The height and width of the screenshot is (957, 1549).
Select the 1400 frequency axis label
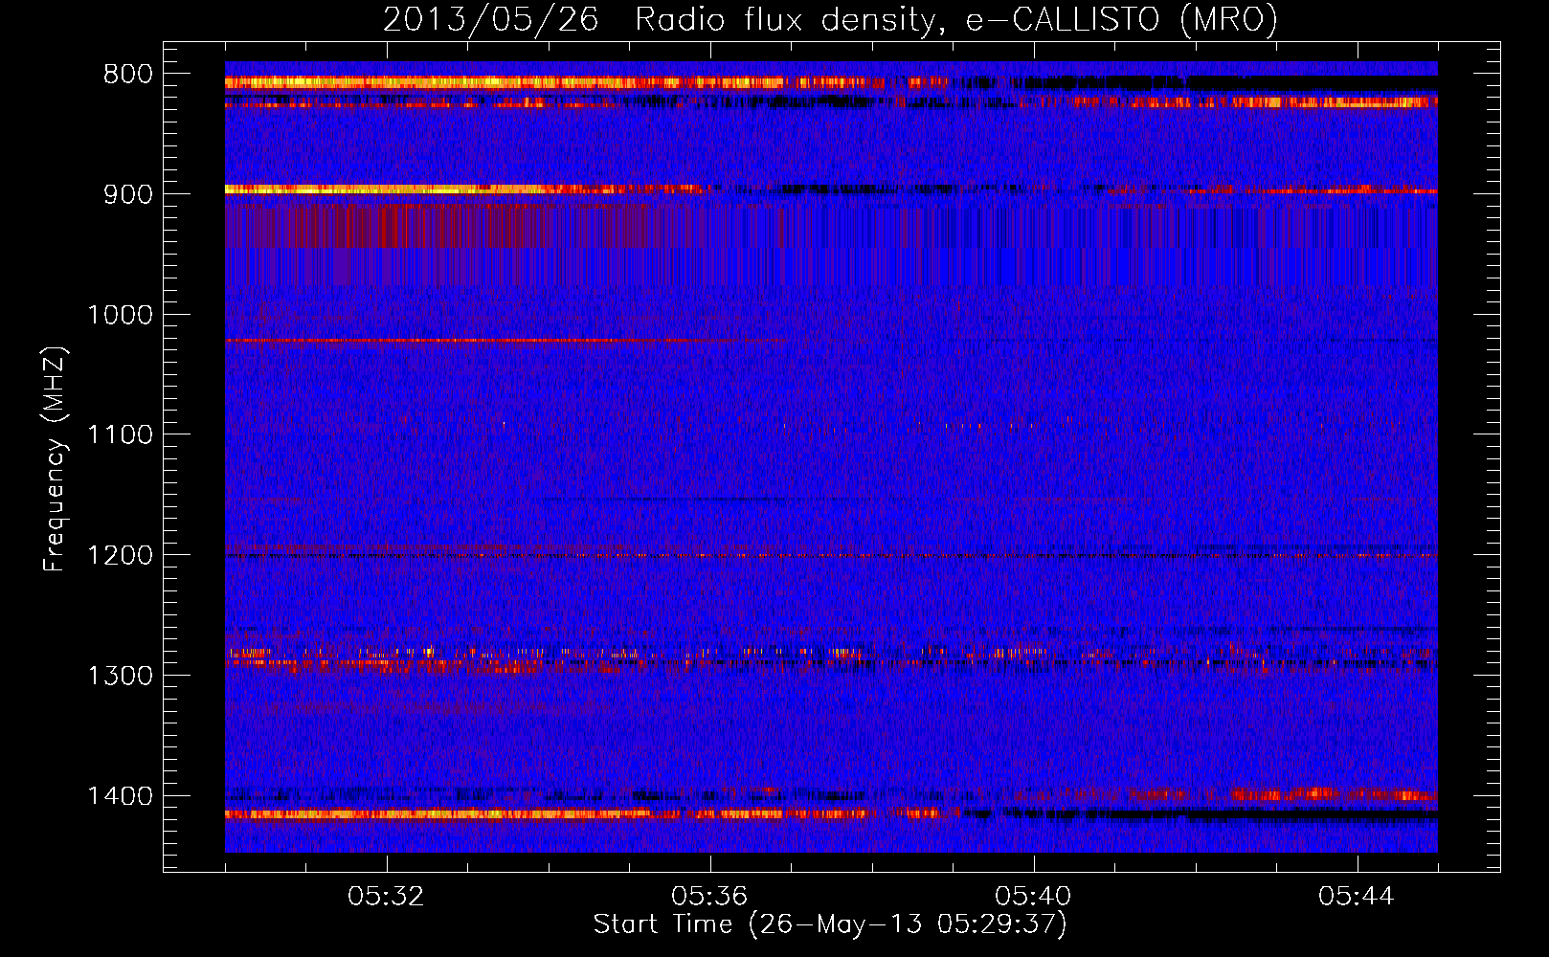click(120, 796)
